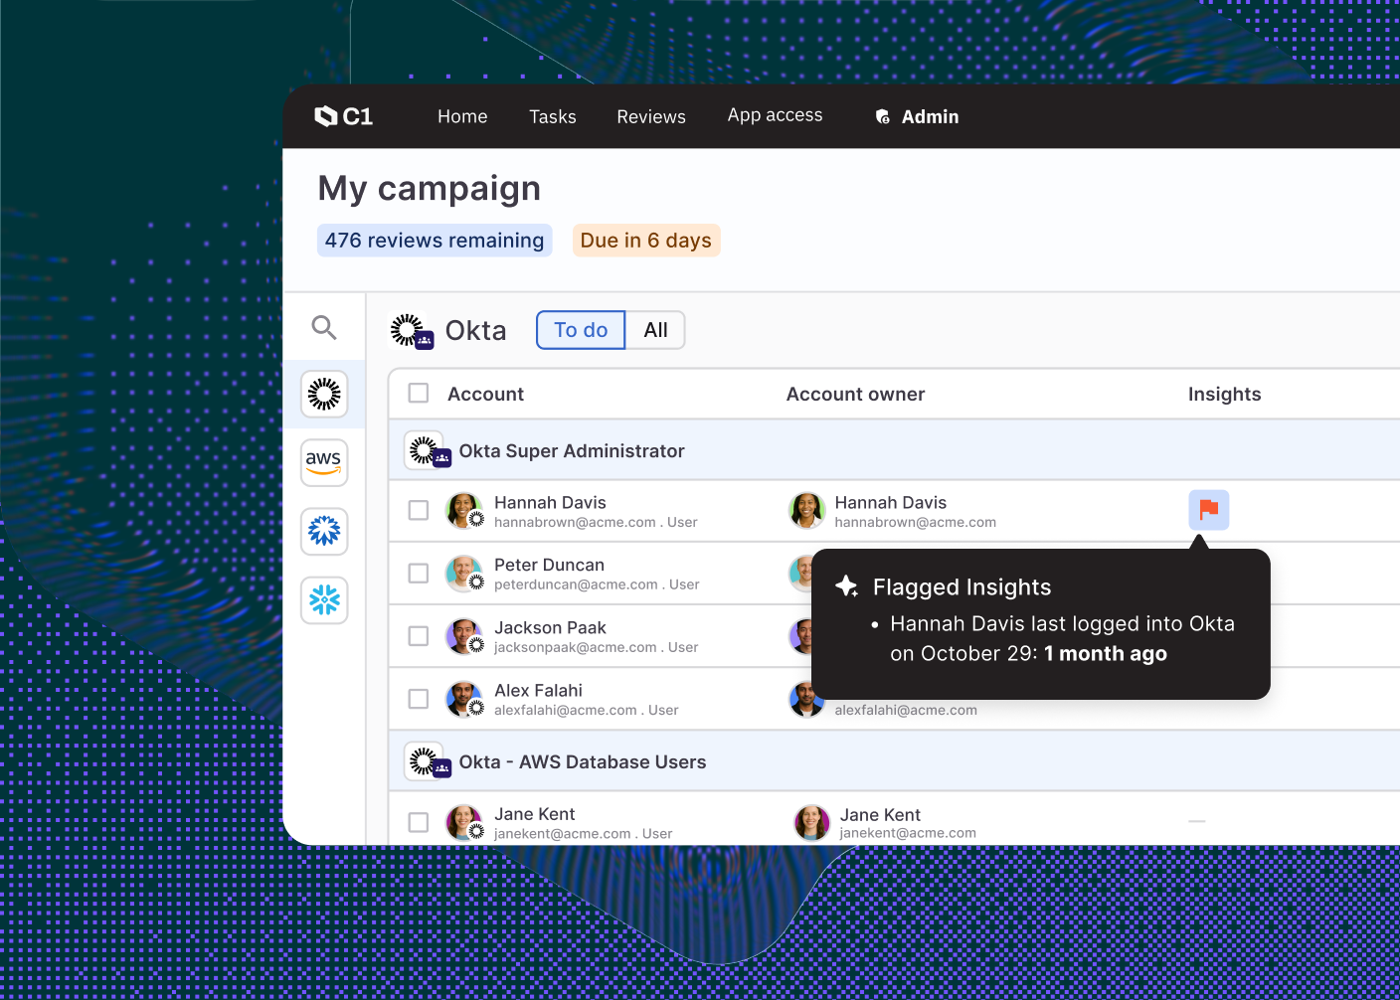Open the App access menu item
Image resolution: width=1400 pixels, height=1000 pixels.
pos(775,115)
